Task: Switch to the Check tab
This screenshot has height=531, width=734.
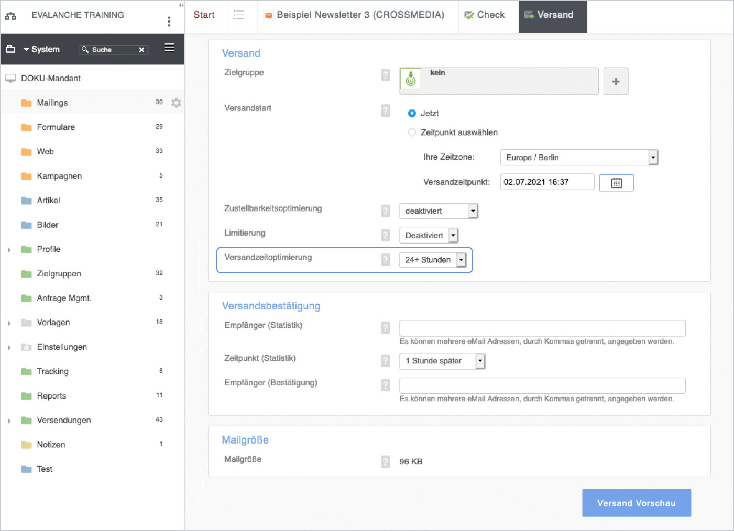Action: point(485,15)
